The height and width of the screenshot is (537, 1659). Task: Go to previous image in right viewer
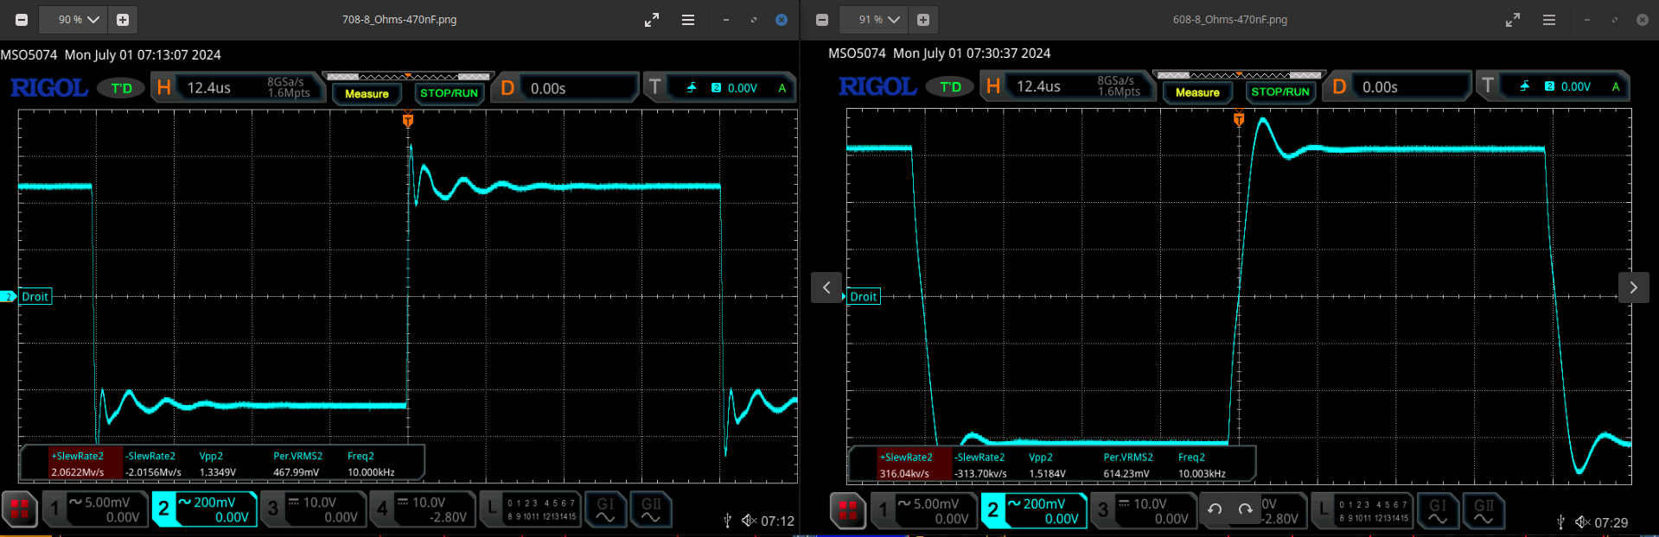[x=826, y=287]
